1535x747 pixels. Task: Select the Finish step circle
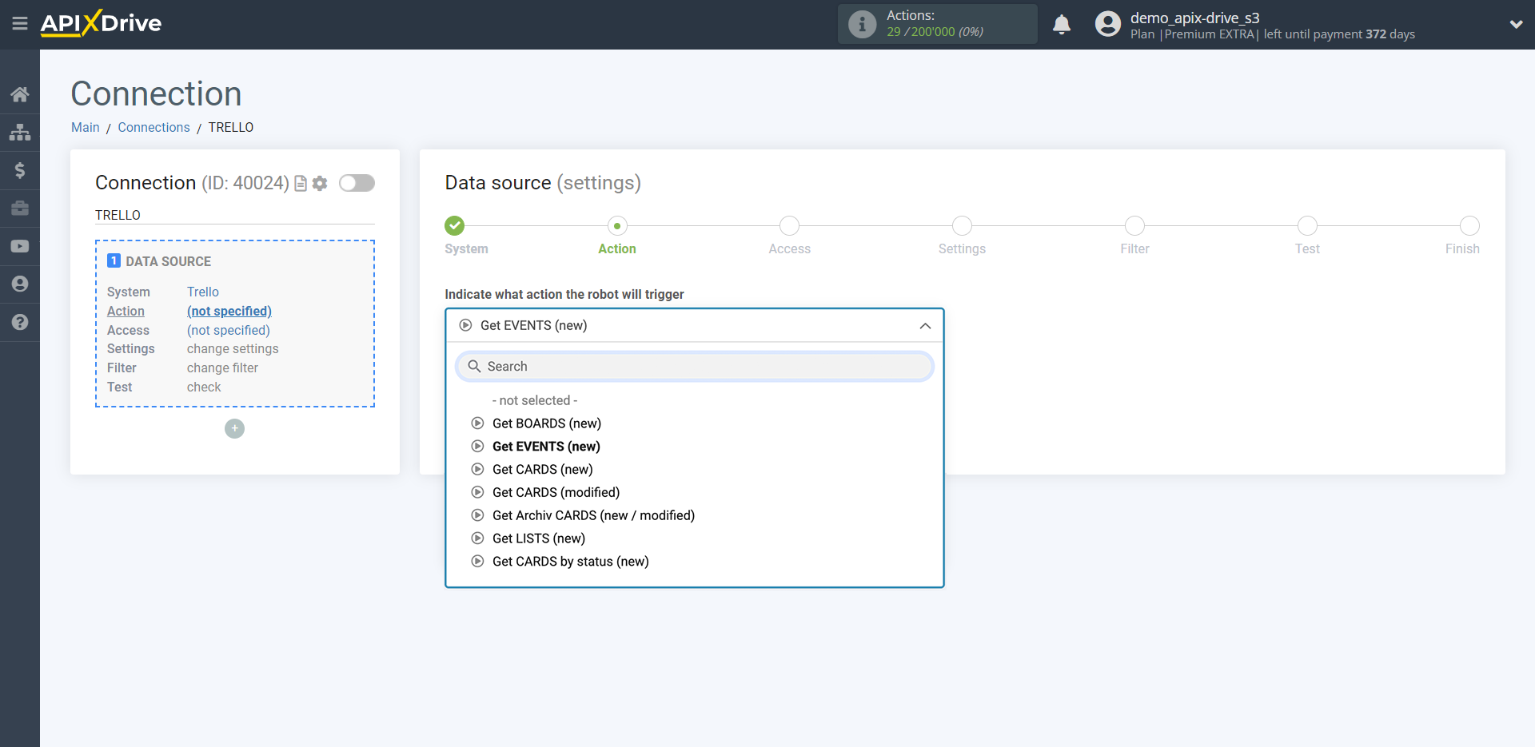click(1469, 226)
